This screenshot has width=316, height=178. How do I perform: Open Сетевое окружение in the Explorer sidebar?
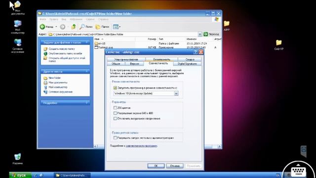tap(60, 92)
